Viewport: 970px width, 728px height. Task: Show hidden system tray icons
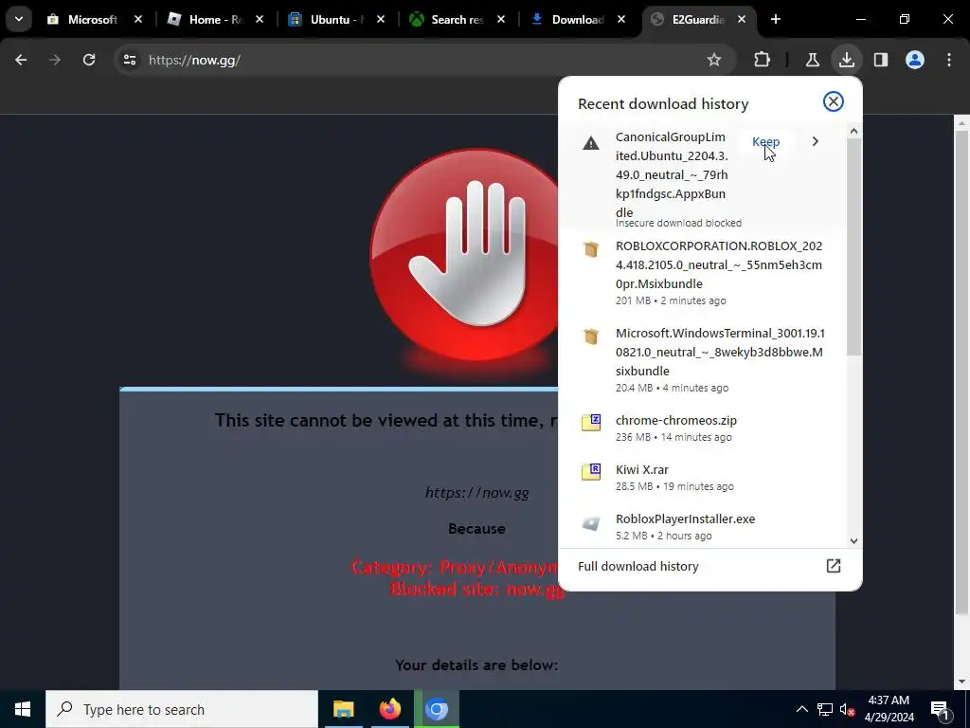coord(801,709)
